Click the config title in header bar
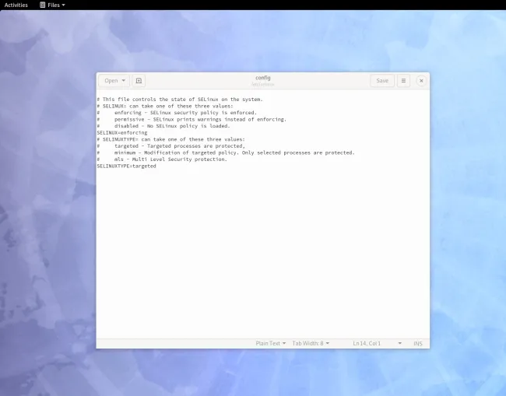 (x=263, y=78)
